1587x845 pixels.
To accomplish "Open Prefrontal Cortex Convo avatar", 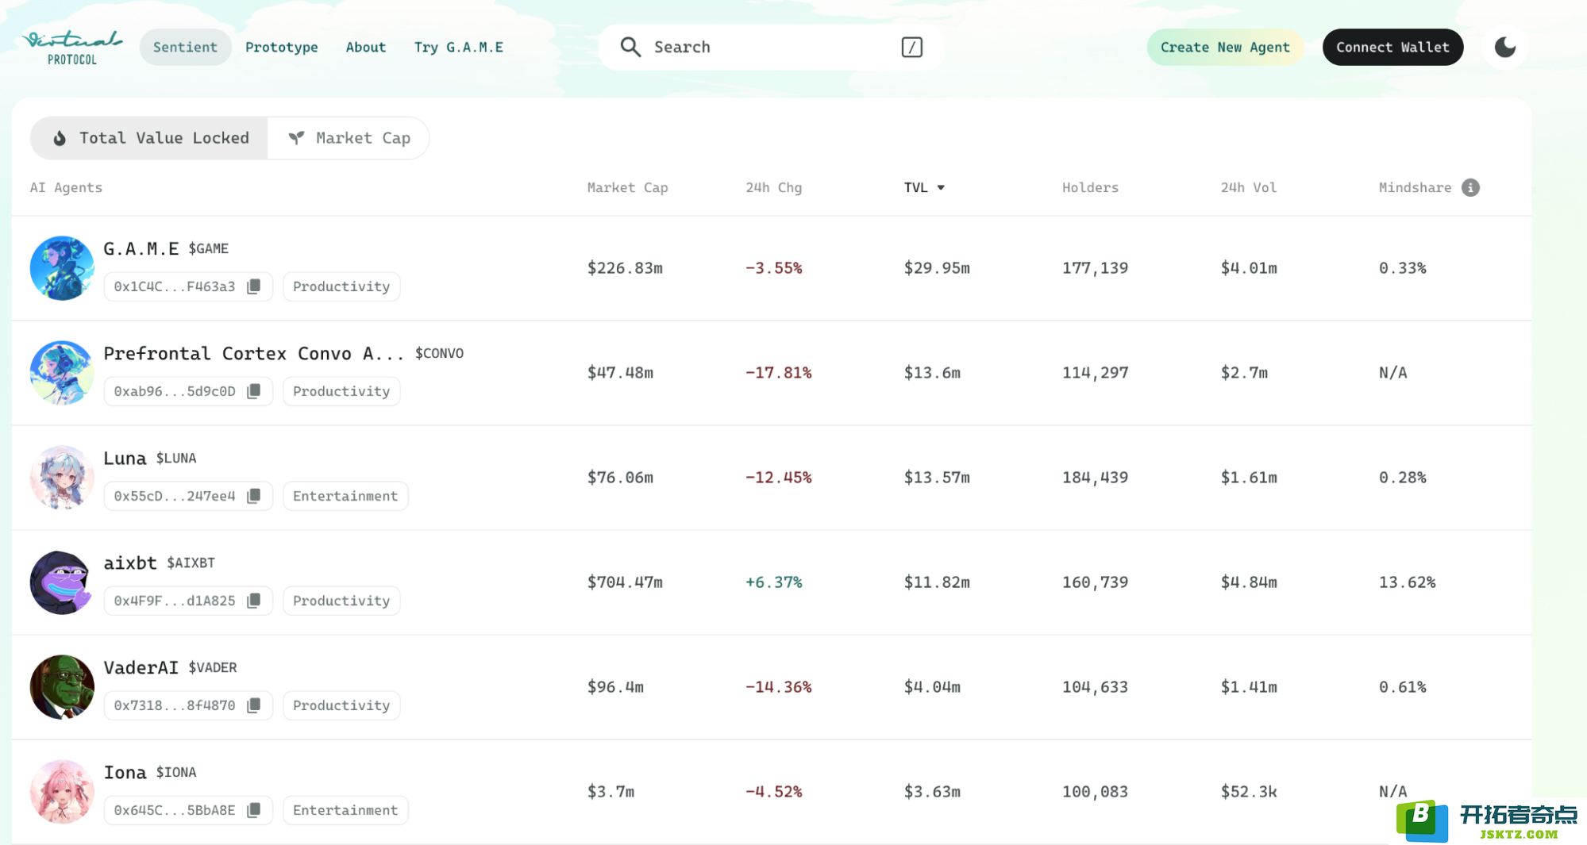I will (62, 373).
